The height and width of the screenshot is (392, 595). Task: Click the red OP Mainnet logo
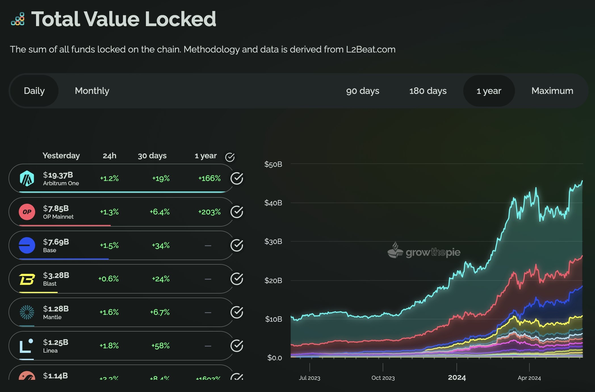(27, 212)
